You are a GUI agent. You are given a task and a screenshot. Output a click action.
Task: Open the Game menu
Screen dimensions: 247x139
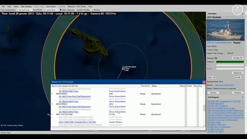click(16, 7)
